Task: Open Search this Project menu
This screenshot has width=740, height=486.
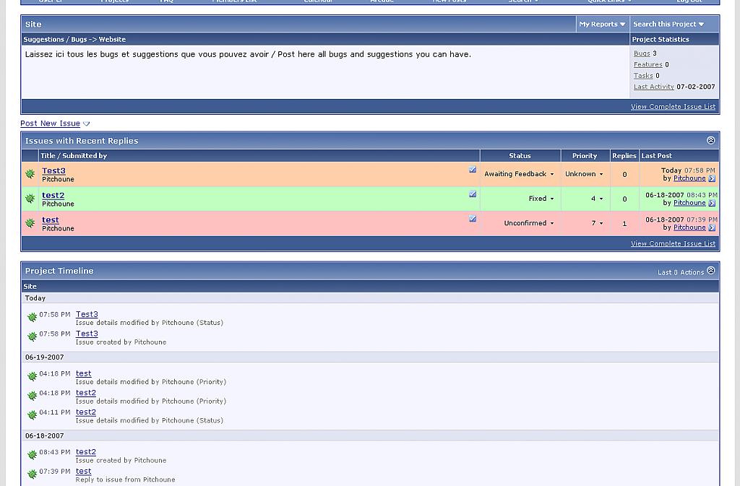Action: pyautogui.click(x=668, y=24)
